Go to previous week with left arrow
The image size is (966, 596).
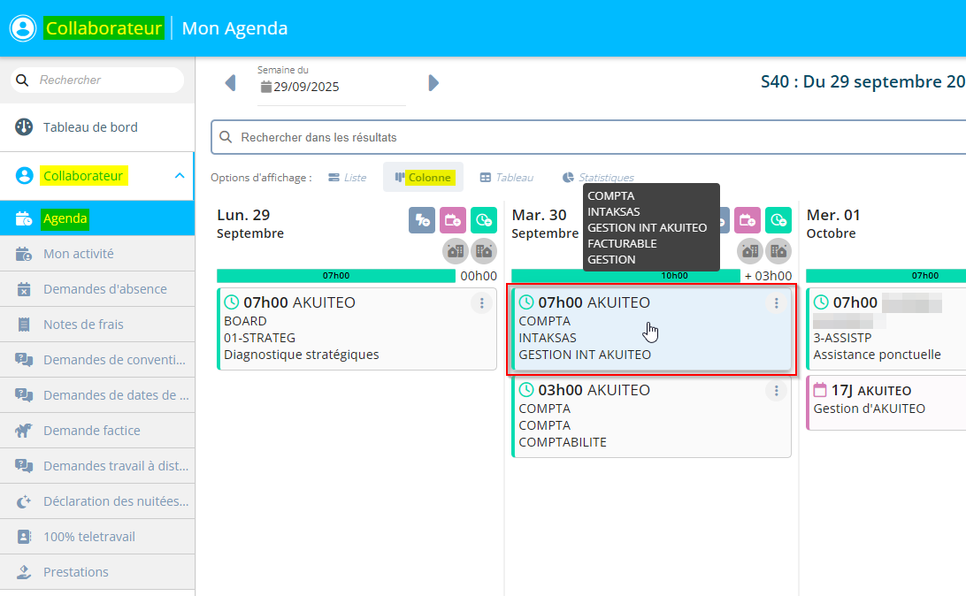[x=231, y=83]
